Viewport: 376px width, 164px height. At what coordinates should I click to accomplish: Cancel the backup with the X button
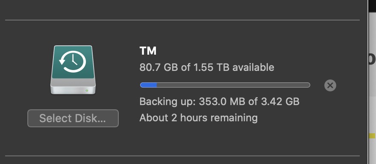tap(330, 85)
